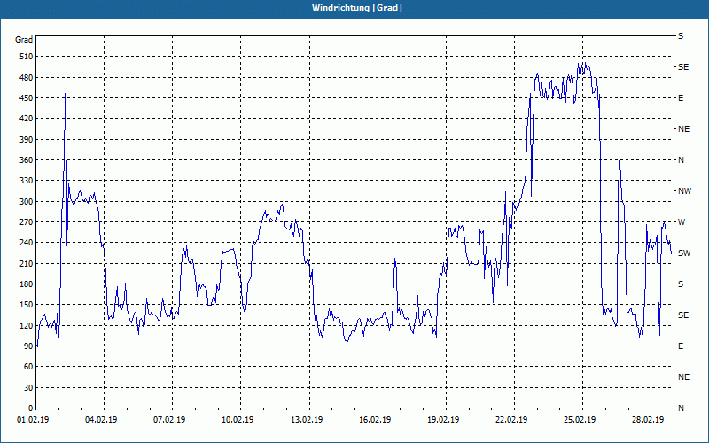Image resolution: width=709 pixels, height=443 pixels.
Task: Click the date label '25.02.19'
Action: (x=580, y=420)
